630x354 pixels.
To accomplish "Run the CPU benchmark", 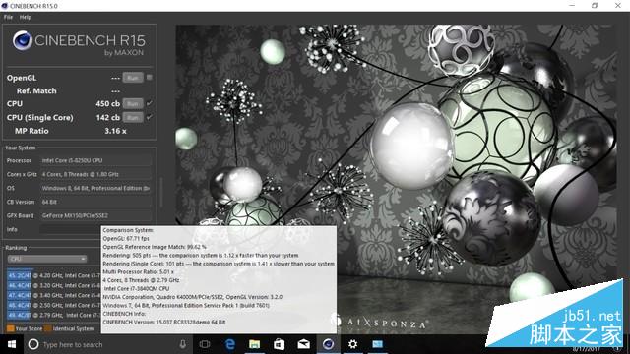I will 133,103.
